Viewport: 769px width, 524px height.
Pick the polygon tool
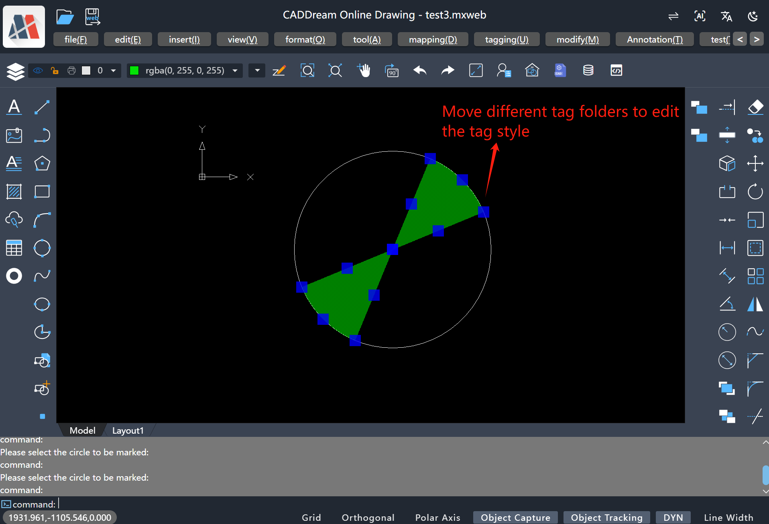pyautogui.click(x=42, y=163)
